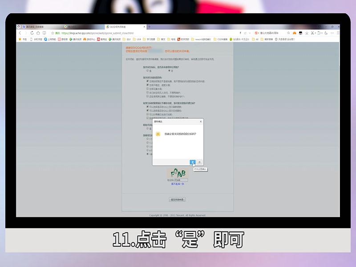
Task: Open the orange gamepad toolbar icon
Action: pos(295,33)
